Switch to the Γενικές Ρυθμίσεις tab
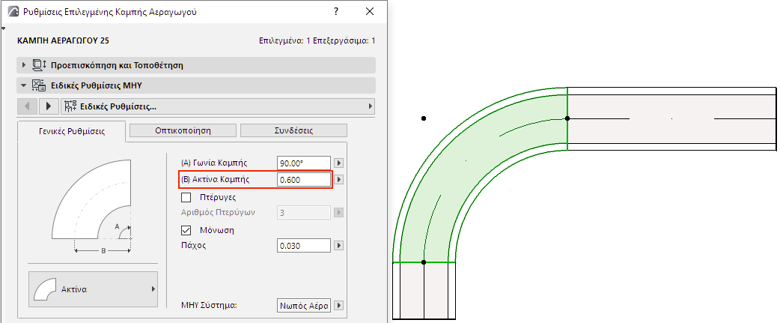780x323 pixels. [72, 132]
